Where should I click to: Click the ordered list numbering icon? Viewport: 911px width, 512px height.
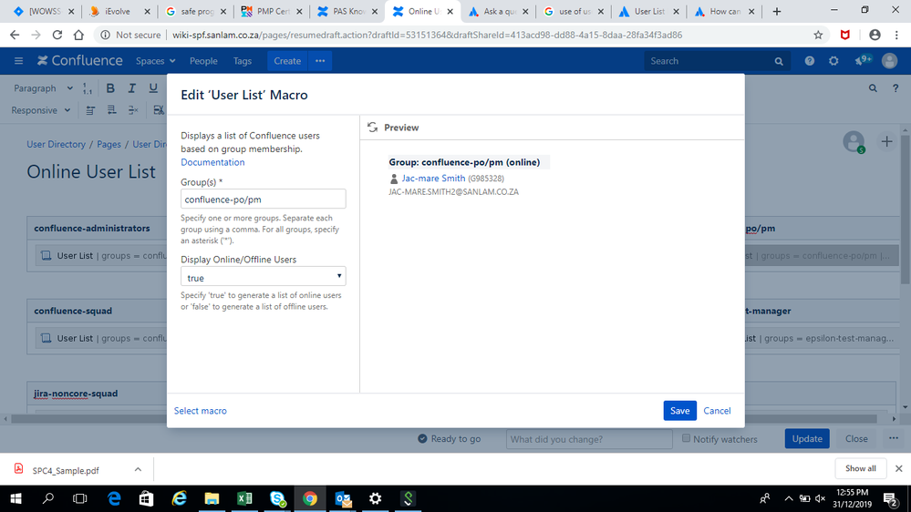click(88, 88)
